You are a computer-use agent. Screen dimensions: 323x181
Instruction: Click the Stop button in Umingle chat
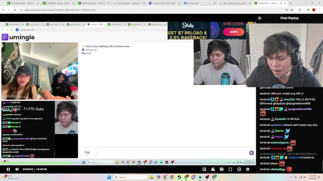point(87,153)
